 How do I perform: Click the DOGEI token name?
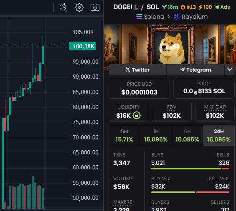123,7
